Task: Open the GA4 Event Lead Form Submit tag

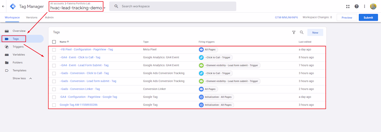Action: point(84,65)
